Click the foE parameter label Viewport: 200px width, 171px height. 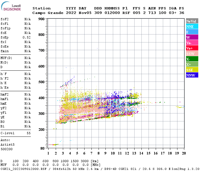click(x=3, y=33)
